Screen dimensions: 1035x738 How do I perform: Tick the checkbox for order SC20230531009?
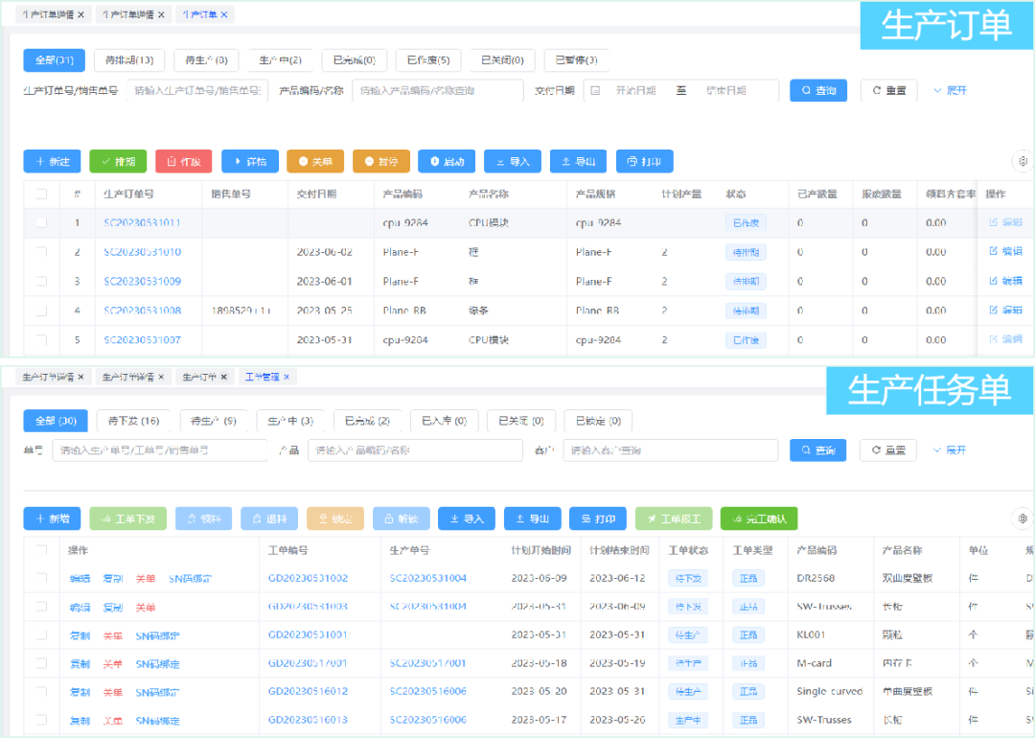point(41,282)
